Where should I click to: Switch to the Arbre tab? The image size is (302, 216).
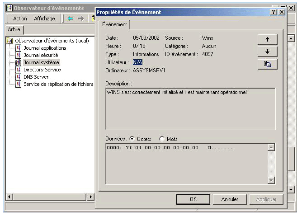pyautogui.click(x=14, y=30)
